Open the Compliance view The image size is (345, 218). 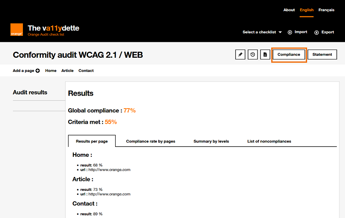(x=289, y=55)
